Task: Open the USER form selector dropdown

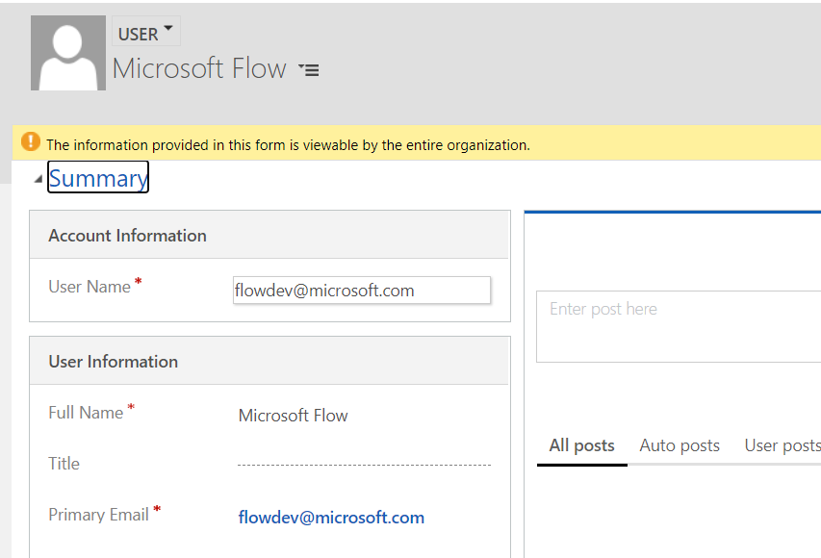Action: [x=146, y=32]
